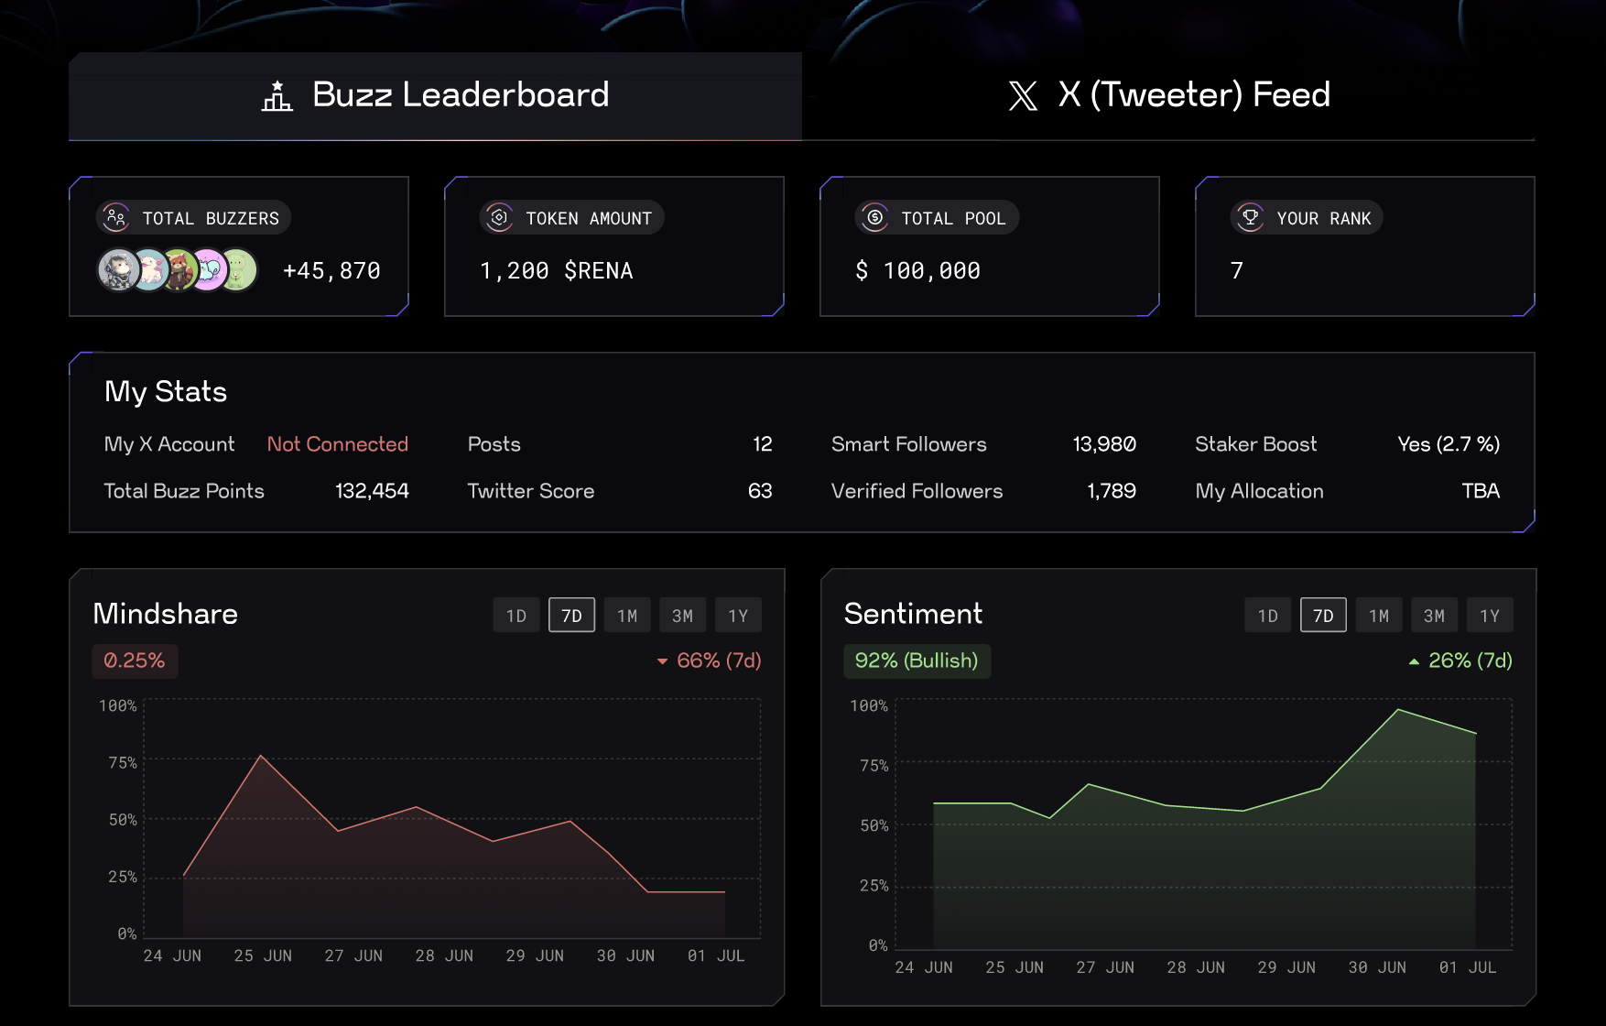Click the Token Amount icon

(499, 218)
